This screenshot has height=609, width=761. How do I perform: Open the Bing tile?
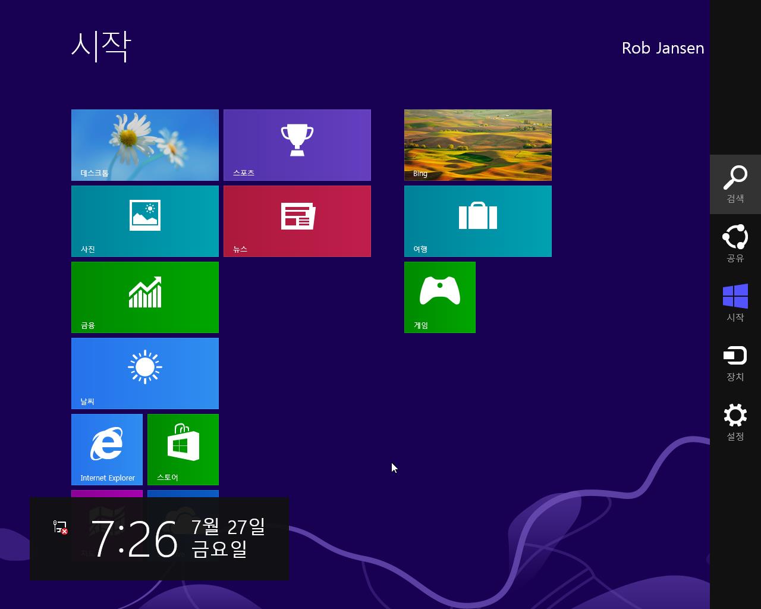pos(478,145)
